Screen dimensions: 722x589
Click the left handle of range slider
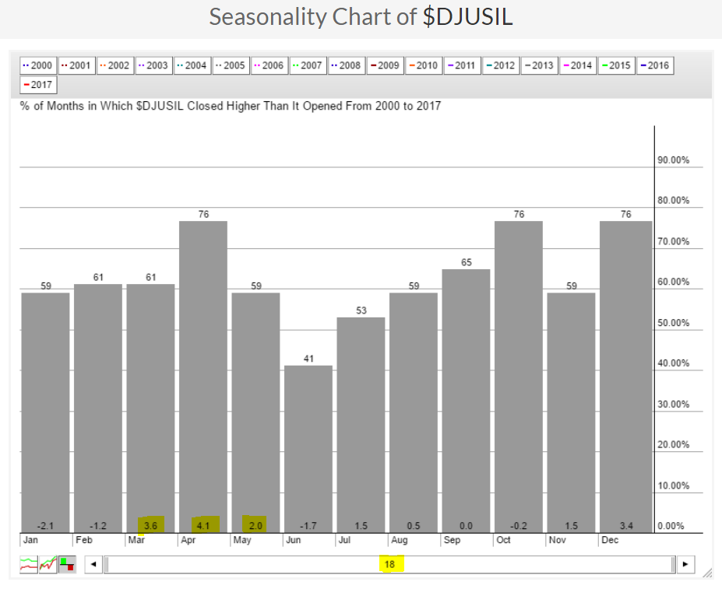point(107,564)
